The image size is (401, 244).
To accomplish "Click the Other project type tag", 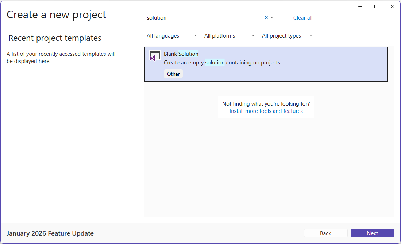I will click(173, 74).
